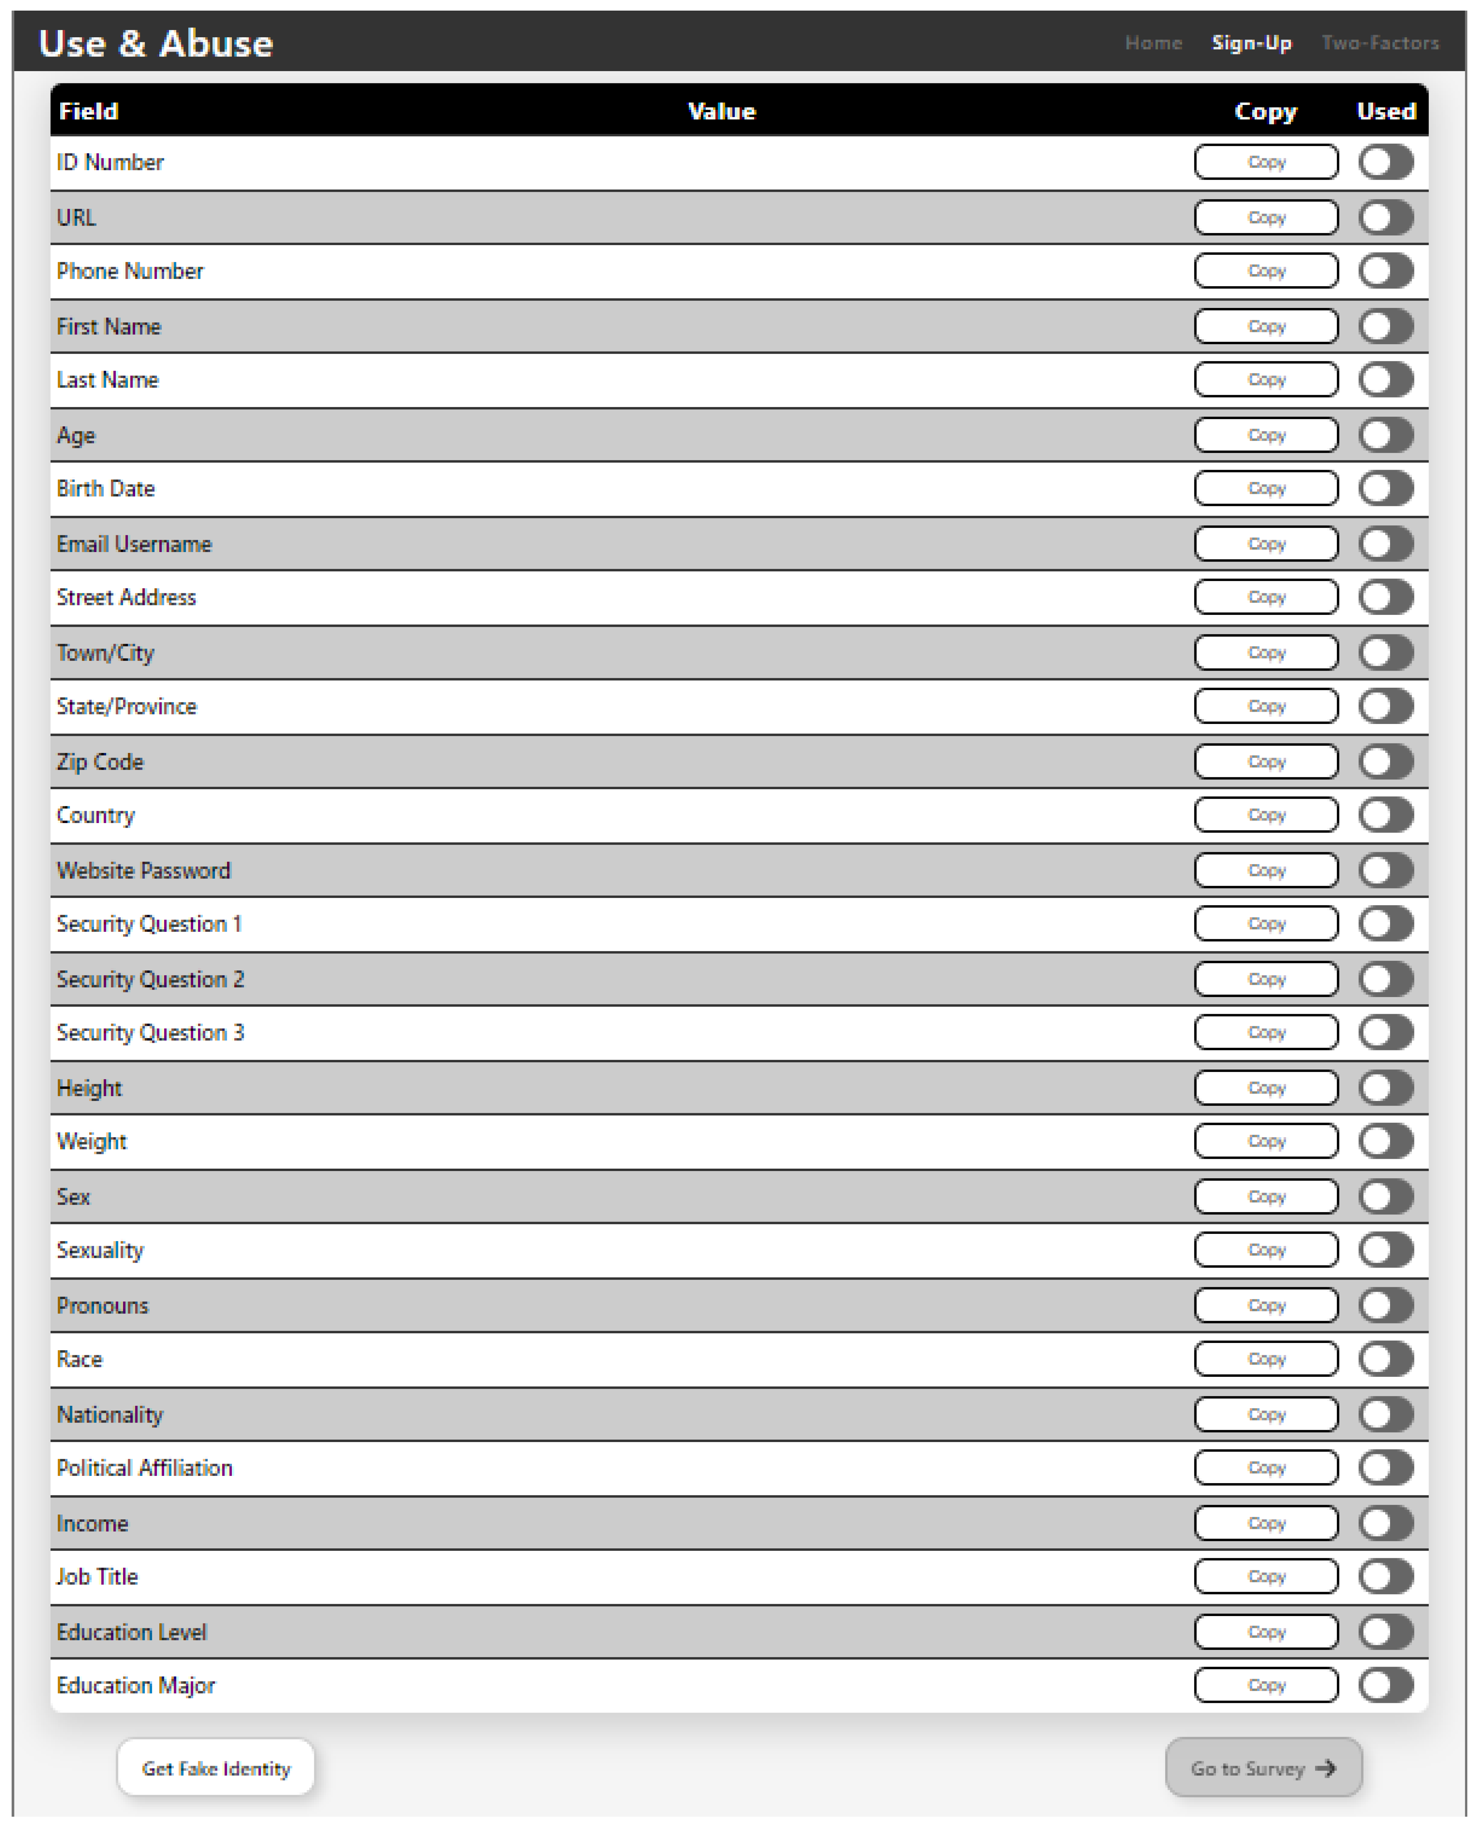This screenshot has width=1481, height=1829.
Task: Click Get Fake Identity button
Action: [216, 1769]
